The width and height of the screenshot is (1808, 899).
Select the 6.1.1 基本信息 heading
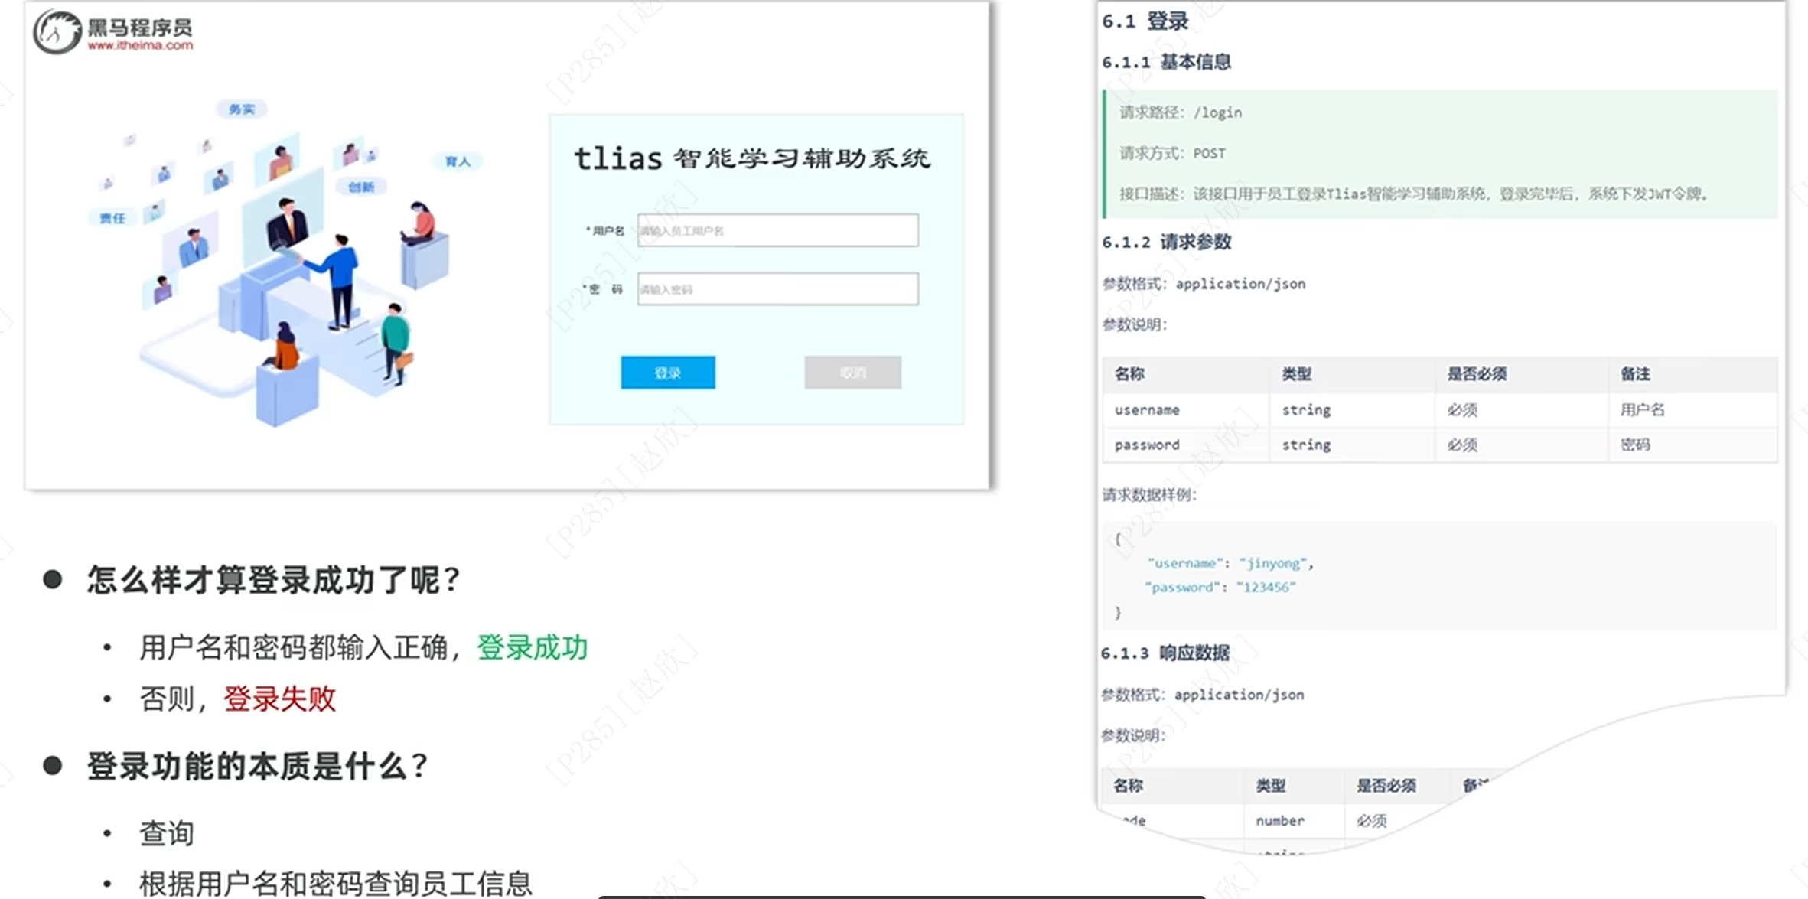[x=1166, y=62]
